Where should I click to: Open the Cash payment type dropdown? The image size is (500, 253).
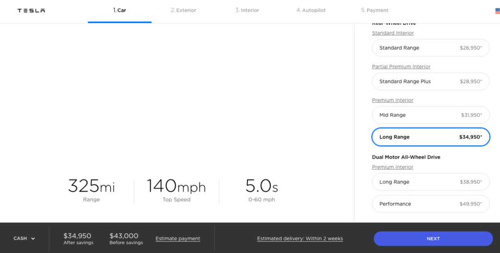pos(24,238)
